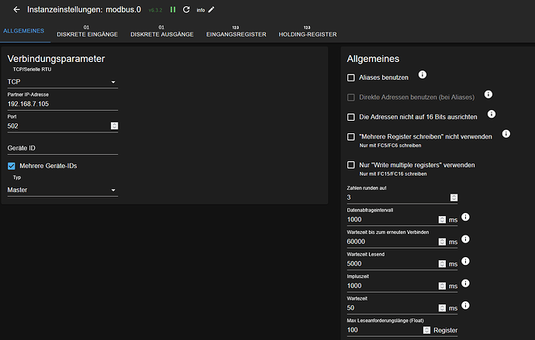Show info for Direkte Adressen benutzen

point(488,94)
